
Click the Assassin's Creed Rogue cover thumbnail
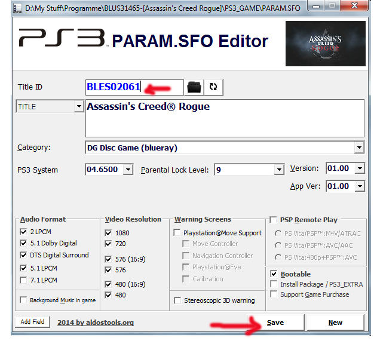(325, 44)
